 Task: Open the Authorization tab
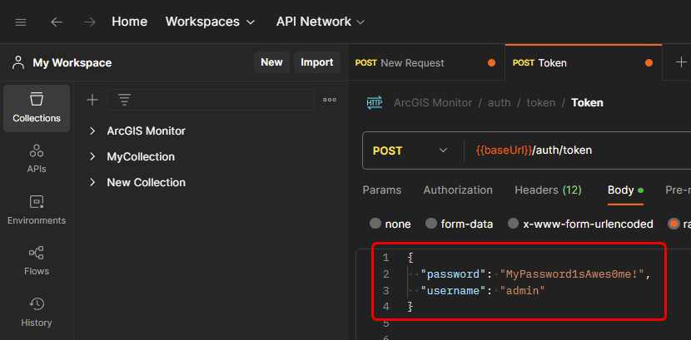pos(458,190)
